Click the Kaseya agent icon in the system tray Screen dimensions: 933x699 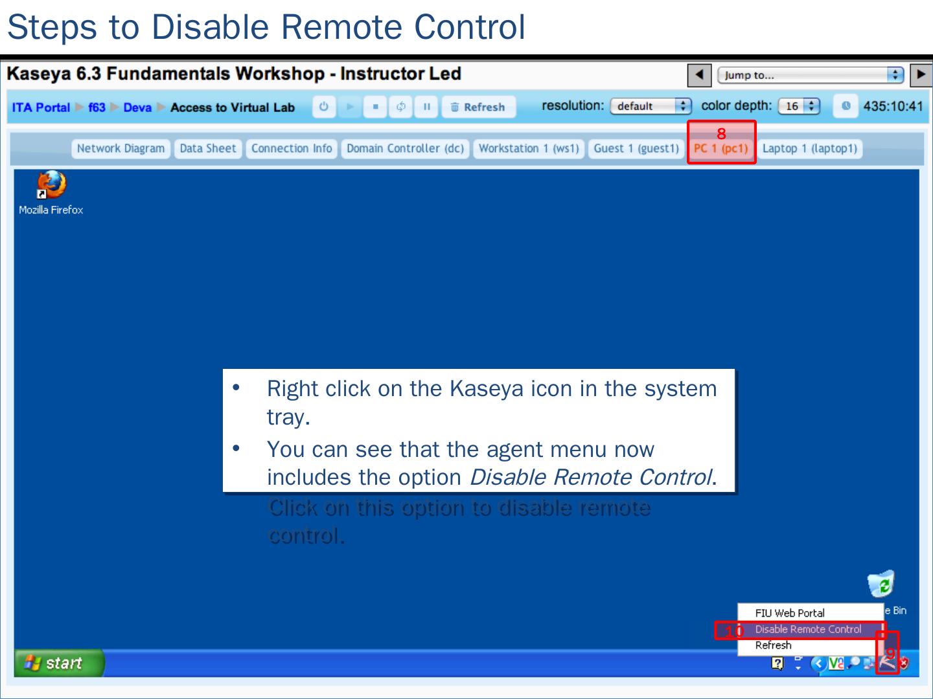[887, 663]
